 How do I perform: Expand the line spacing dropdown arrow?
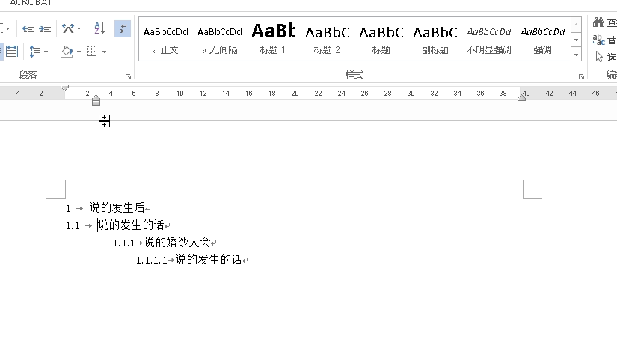(x=46, y=52)
